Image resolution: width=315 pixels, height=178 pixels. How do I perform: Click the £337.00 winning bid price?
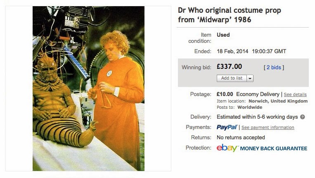pyautogui.click(x=229, y=67)
